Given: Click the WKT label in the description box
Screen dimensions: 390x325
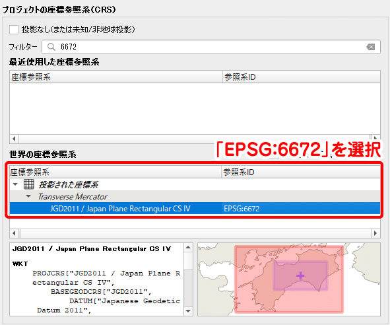Looking at the screenshot, I should [20, 264].
